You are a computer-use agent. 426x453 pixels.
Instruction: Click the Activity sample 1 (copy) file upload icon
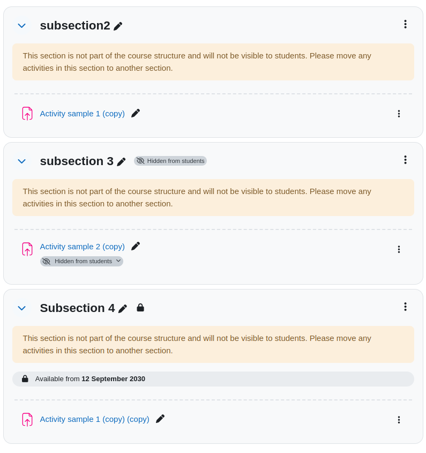tap(27, 114)
